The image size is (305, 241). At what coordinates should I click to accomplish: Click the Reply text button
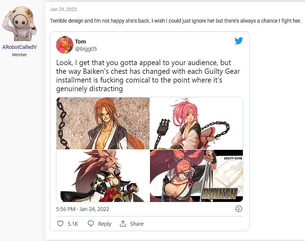point(105,224)
